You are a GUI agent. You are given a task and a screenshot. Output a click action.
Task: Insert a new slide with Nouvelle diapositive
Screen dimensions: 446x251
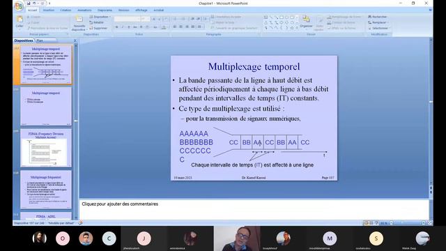(x=79, y=23)
